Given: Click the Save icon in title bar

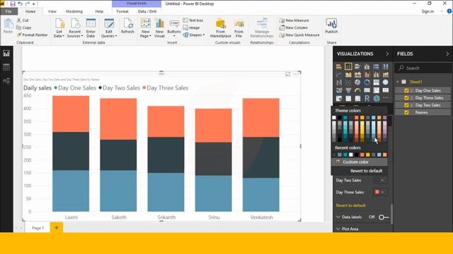Looking at the screenshot, I should pos(13,4).
